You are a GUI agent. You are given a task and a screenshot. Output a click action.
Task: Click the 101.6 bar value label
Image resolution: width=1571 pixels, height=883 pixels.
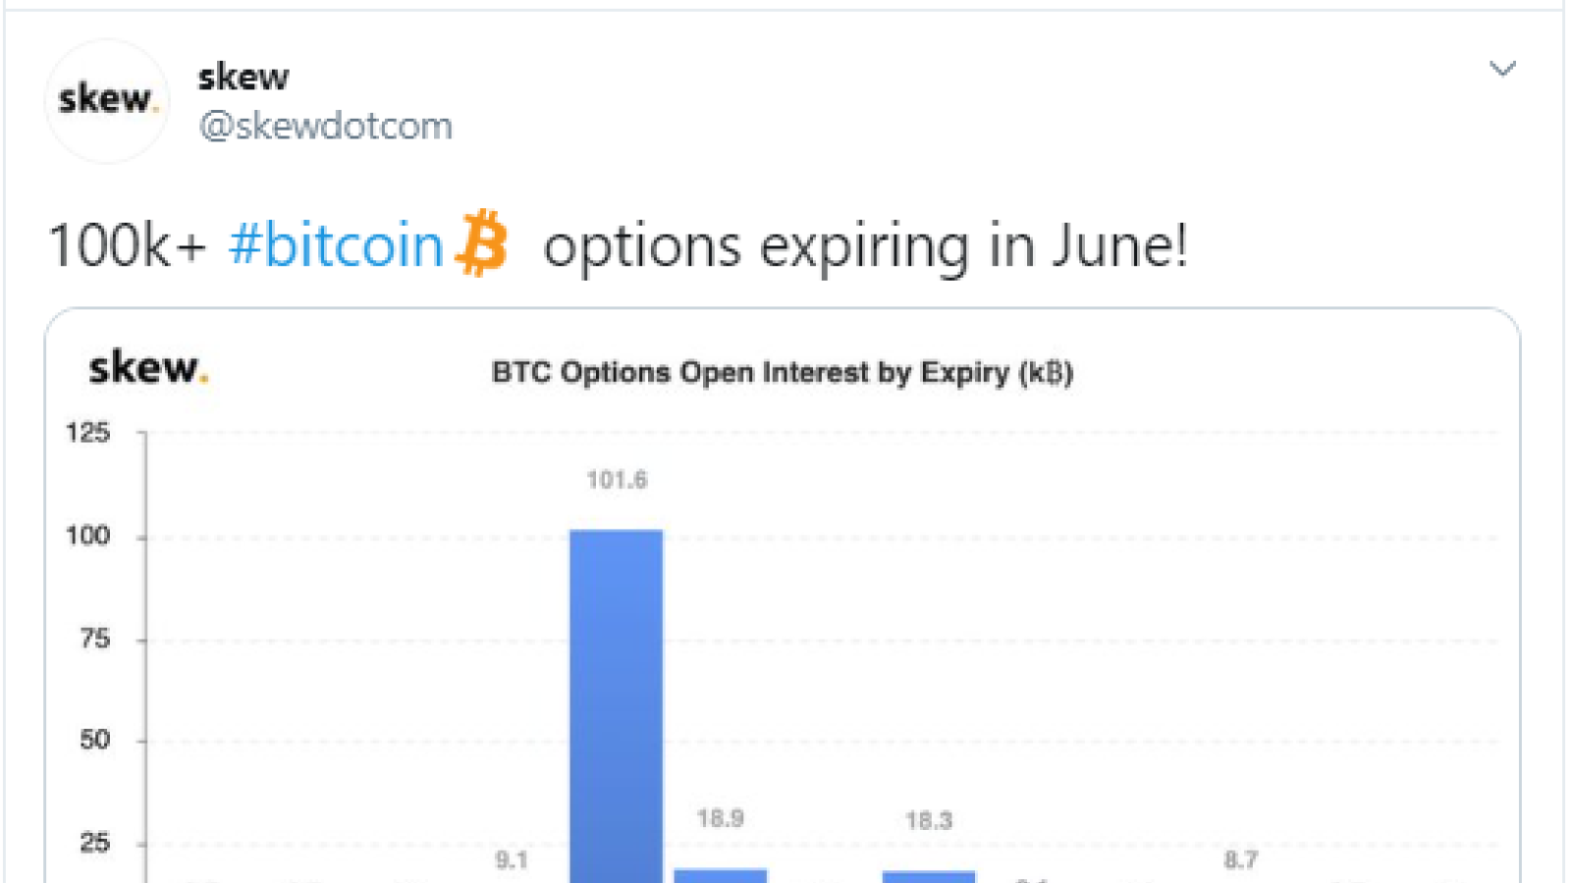click(617, 480)
